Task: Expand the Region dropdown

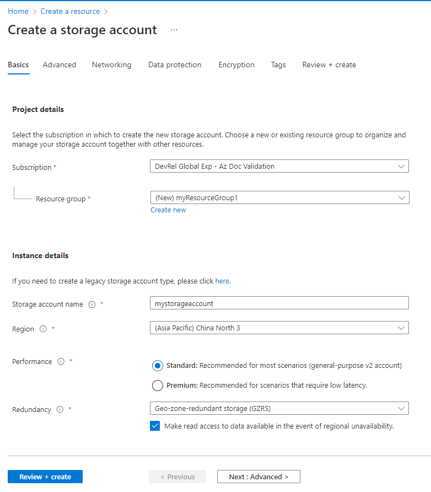Action: point(279,328)
